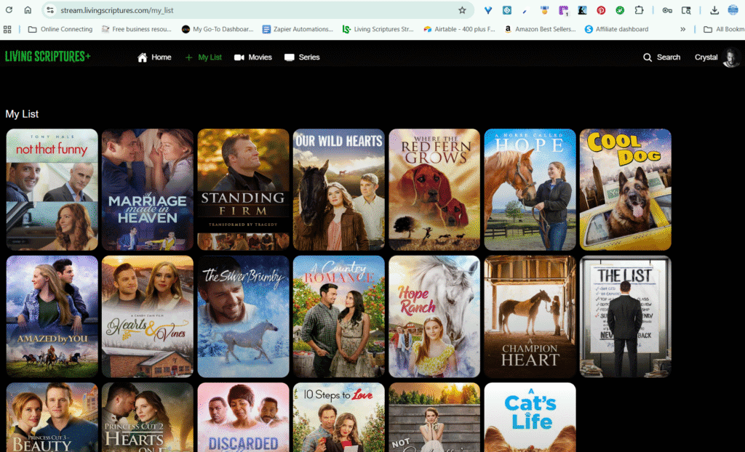Viewport: 745px width, 452px height.
Task: Open A Country Romance poster
Action: [339, 316]
